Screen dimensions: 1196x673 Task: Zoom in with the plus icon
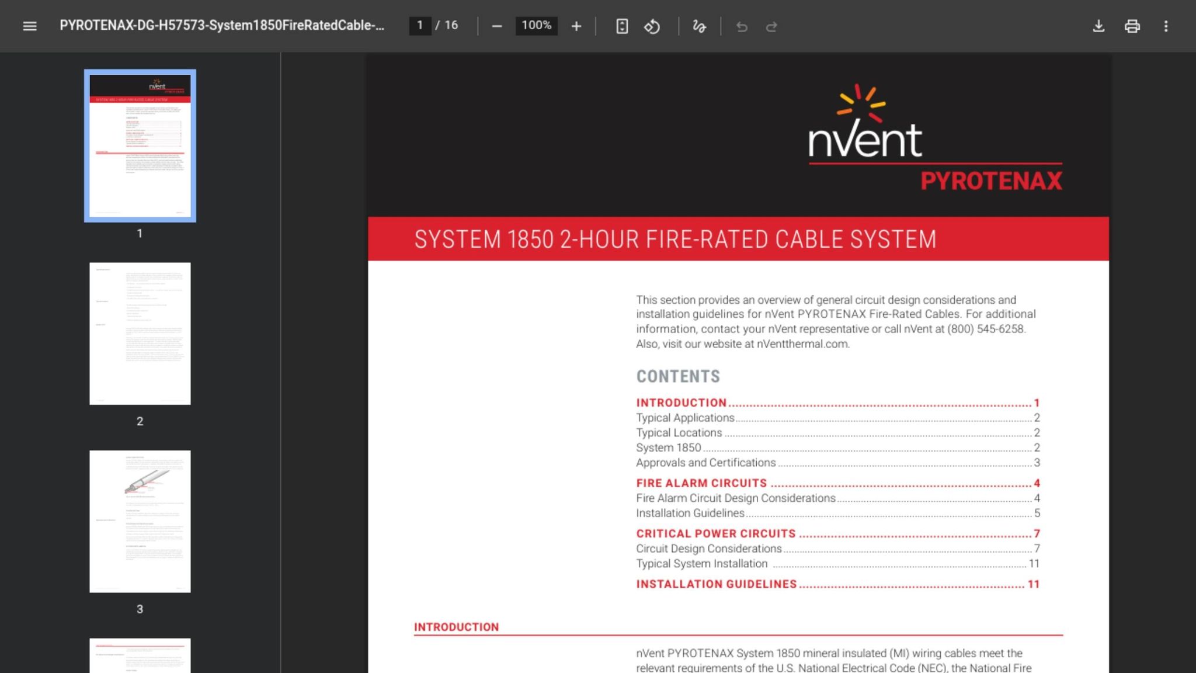pyautogui.click(x=576, y=26)
